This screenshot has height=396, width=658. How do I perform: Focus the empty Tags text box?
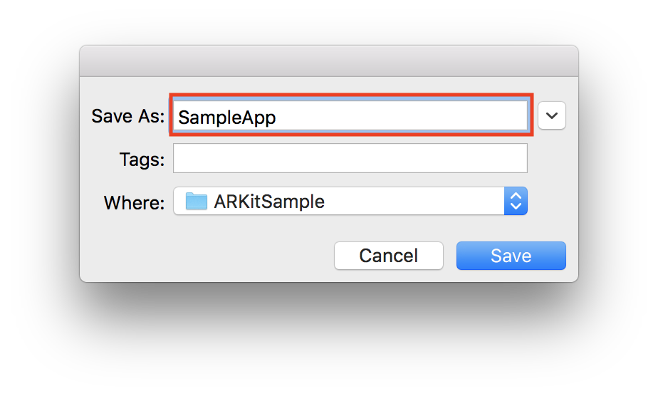tap(350, 158)
